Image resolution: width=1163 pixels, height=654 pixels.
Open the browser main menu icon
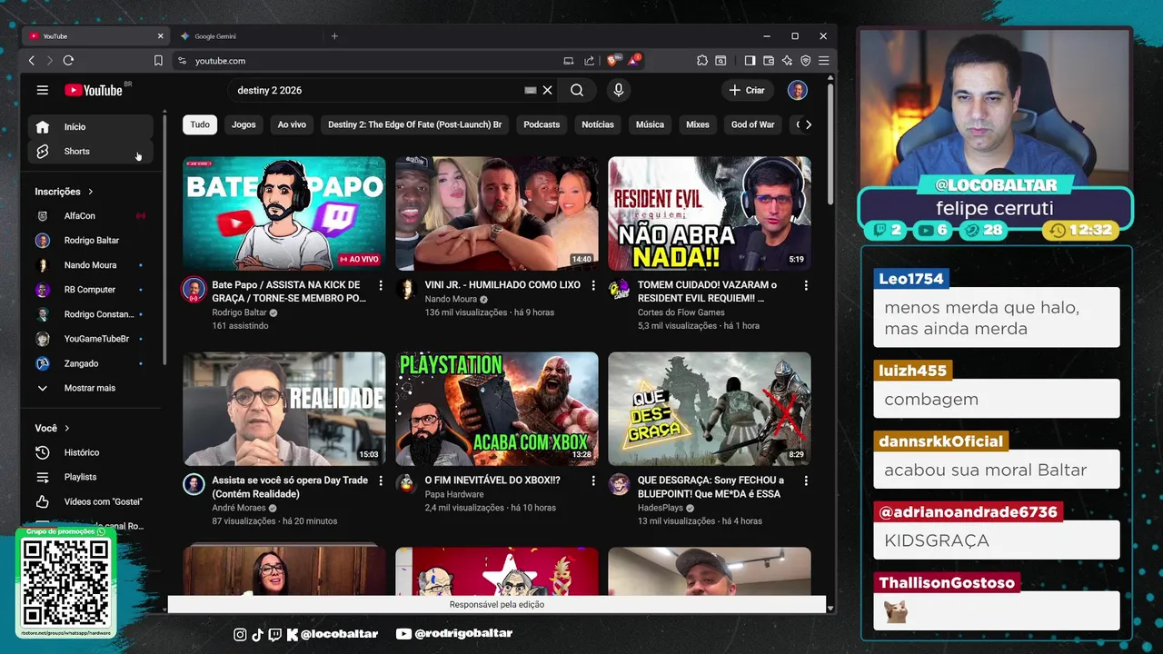pyautogui.click(x=824, y=61)
